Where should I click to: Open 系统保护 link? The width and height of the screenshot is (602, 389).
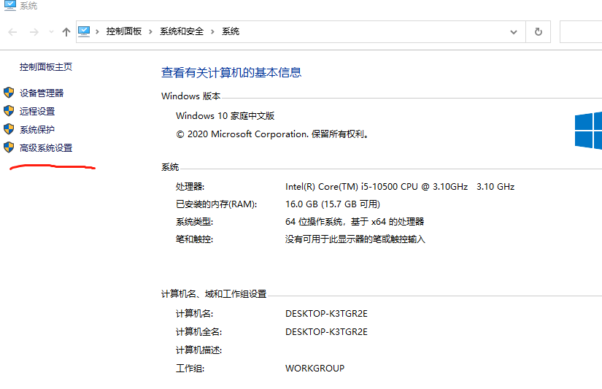(37, 130)
